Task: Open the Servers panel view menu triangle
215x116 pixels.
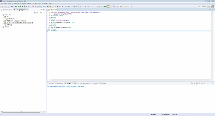Action: tap(208, 83)
